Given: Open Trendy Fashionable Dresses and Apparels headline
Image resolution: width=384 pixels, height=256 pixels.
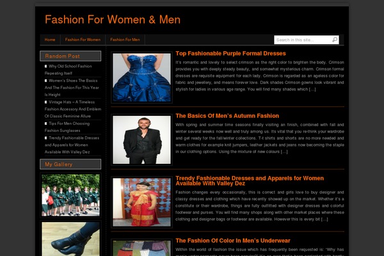Looking at the screenshot, I should click(x=250, y=180).
